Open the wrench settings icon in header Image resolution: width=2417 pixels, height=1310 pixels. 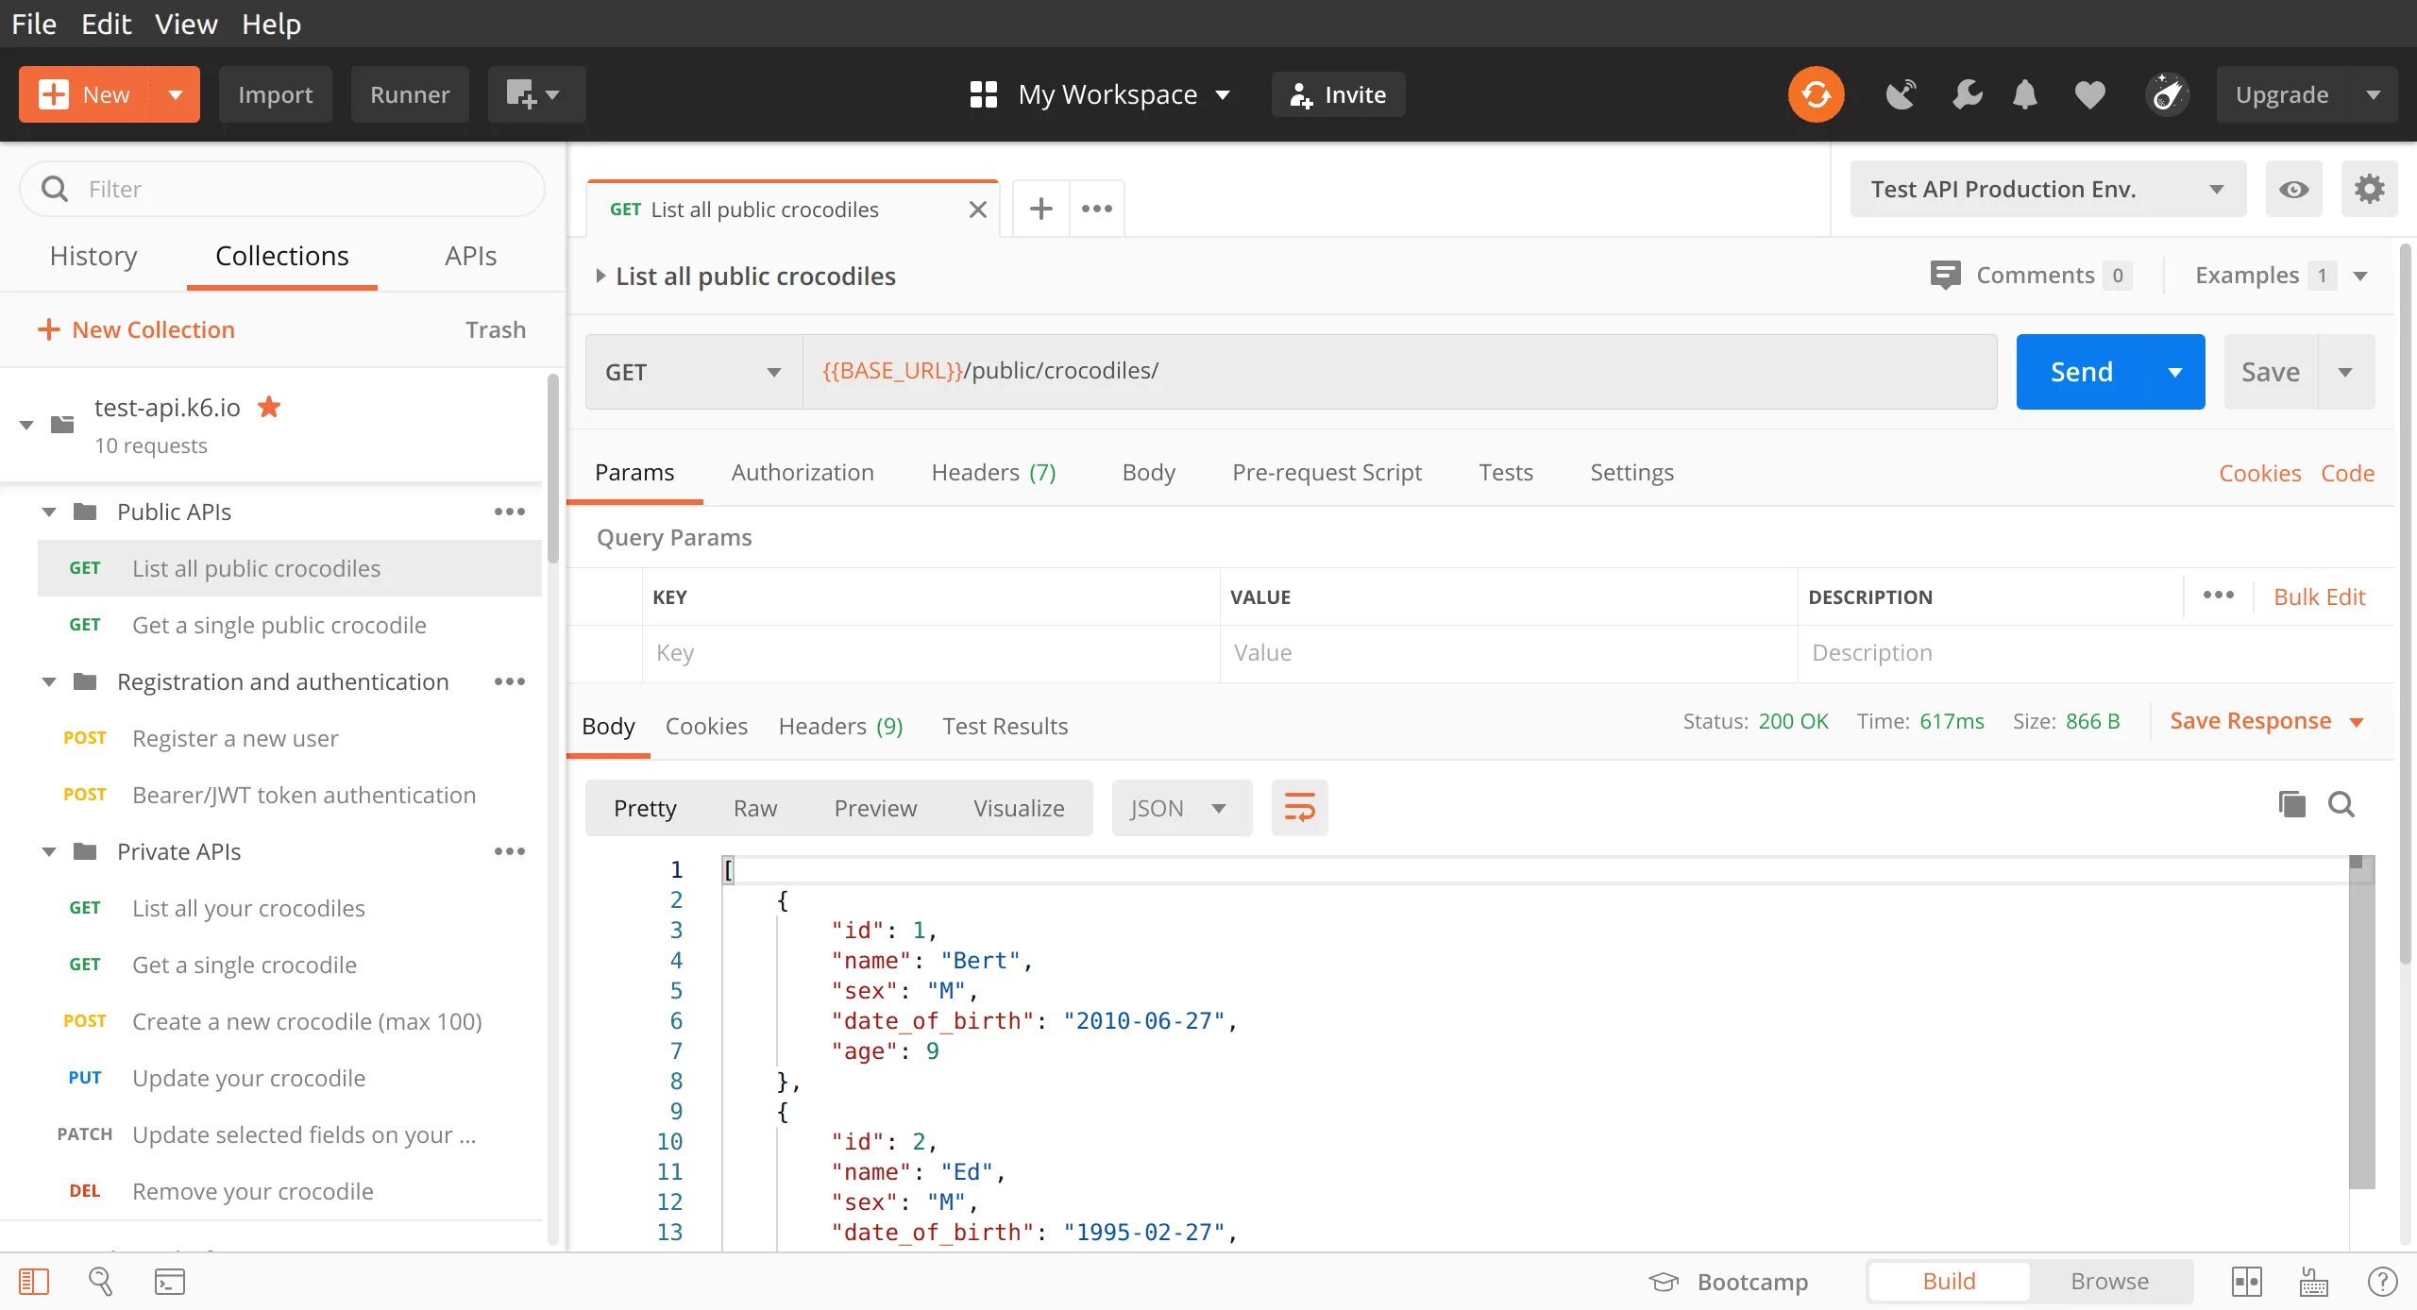pos(1967,94)
